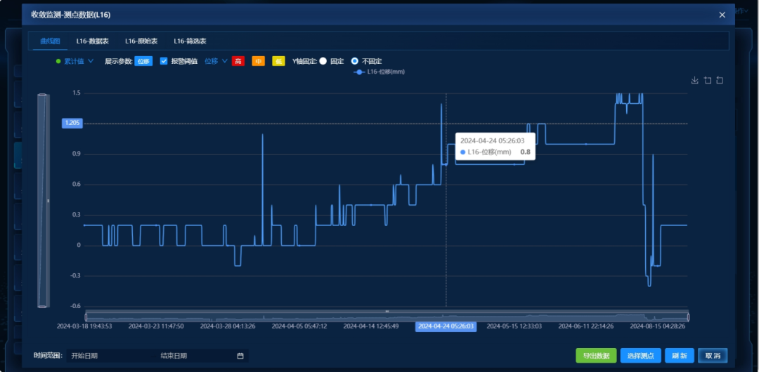
Task: Click the 选择测点 button
Action: pos(641,356)
